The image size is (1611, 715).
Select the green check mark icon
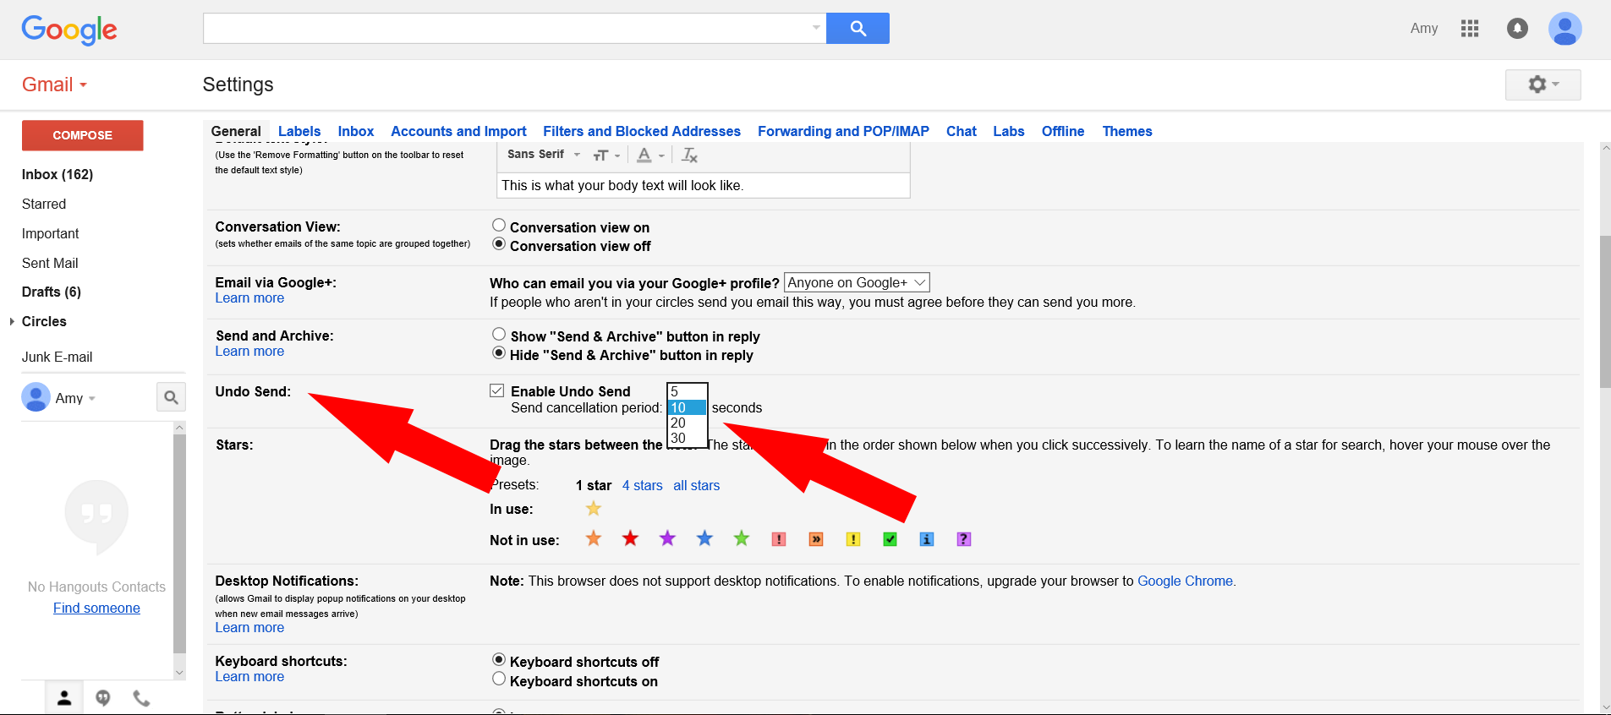[890, 539]
